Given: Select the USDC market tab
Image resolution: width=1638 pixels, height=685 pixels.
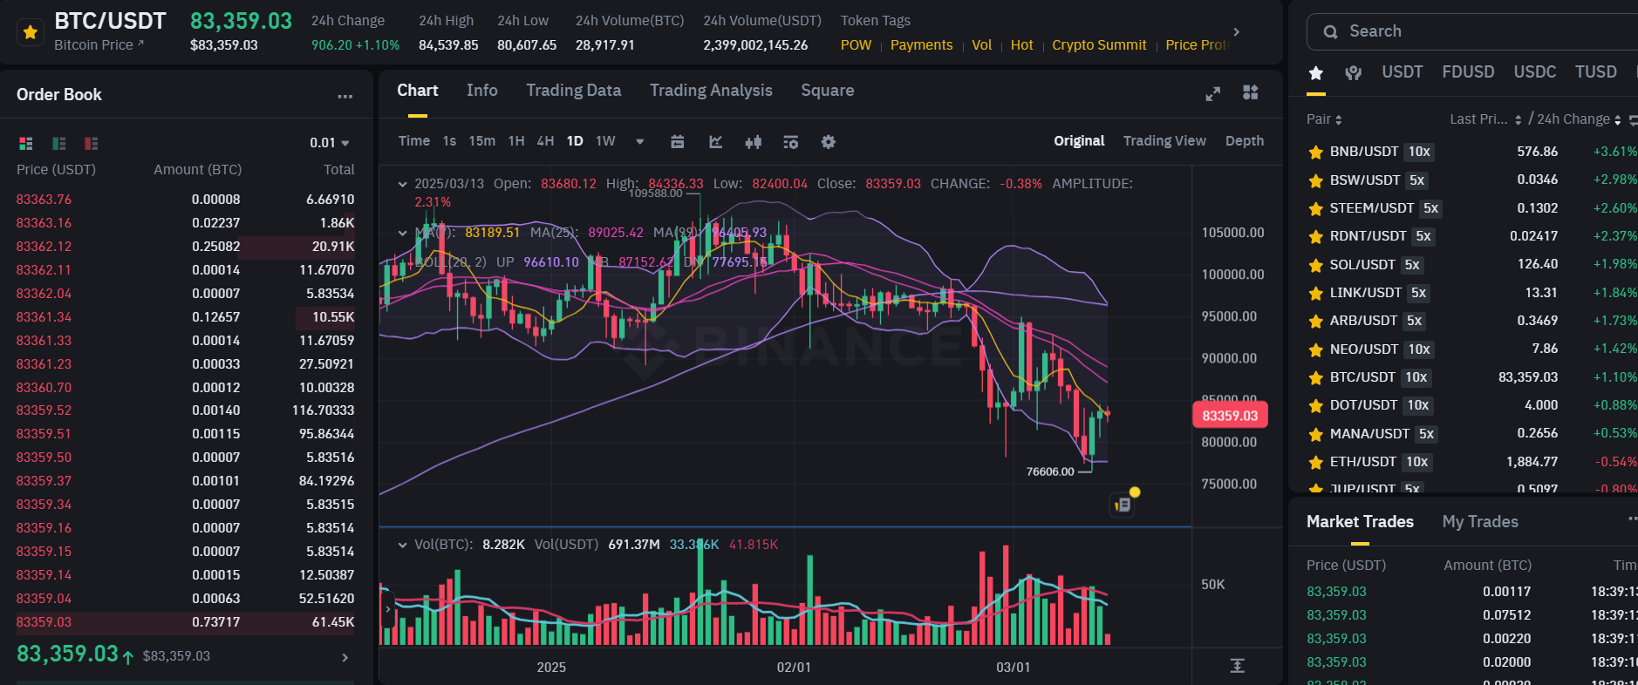Looking at the screenshot, I should point(1535,72).
